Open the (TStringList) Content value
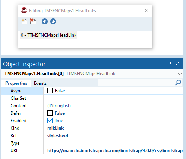Image resolution: width=186 pixels, height=159 pixels. coord(59,106)
